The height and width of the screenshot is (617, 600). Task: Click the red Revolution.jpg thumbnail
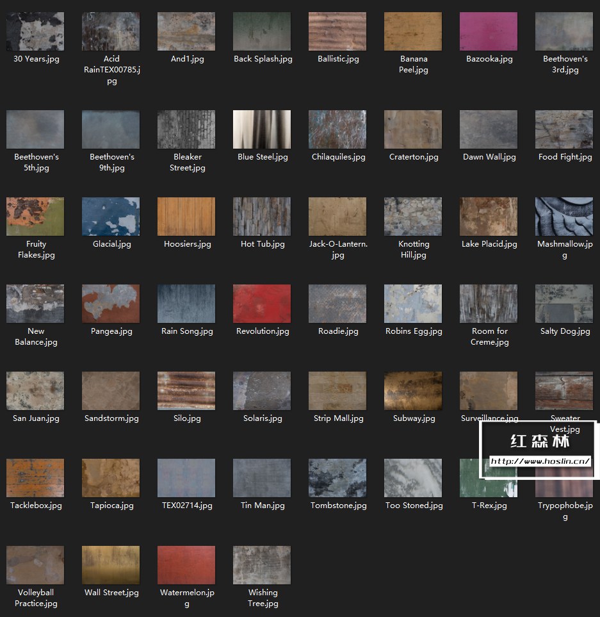point(262,304)
